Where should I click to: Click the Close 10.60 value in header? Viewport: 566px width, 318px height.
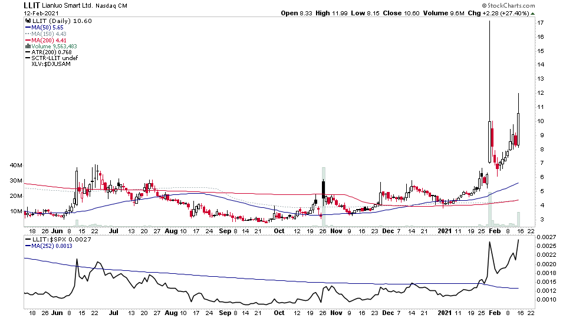pyautogui.click(x=401, y=14)
